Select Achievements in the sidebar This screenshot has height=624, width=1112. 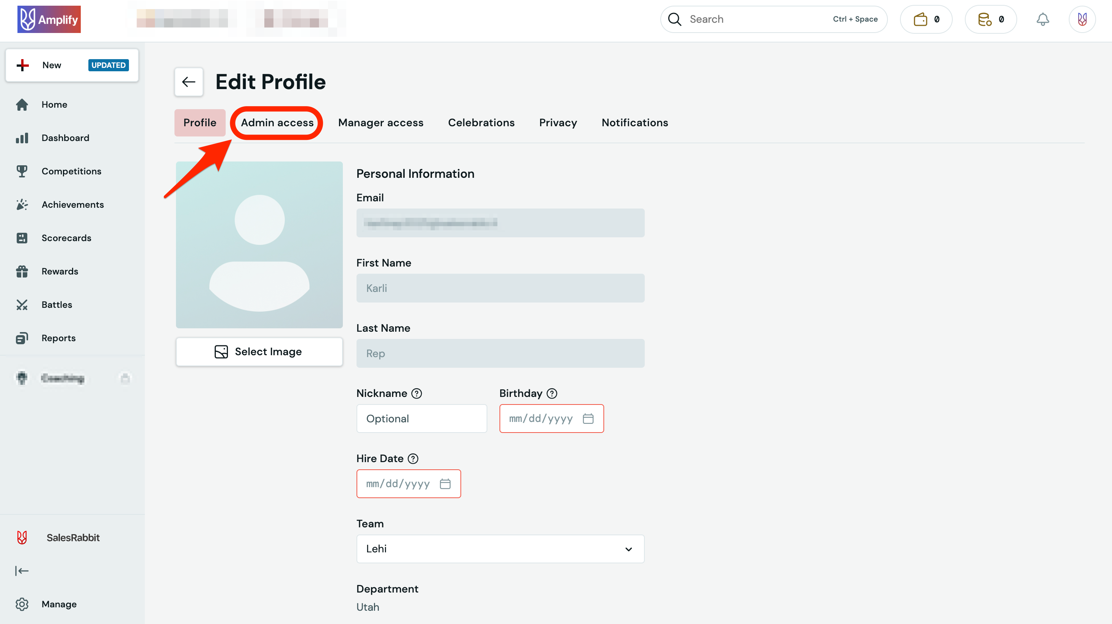[x=72, y=204]
